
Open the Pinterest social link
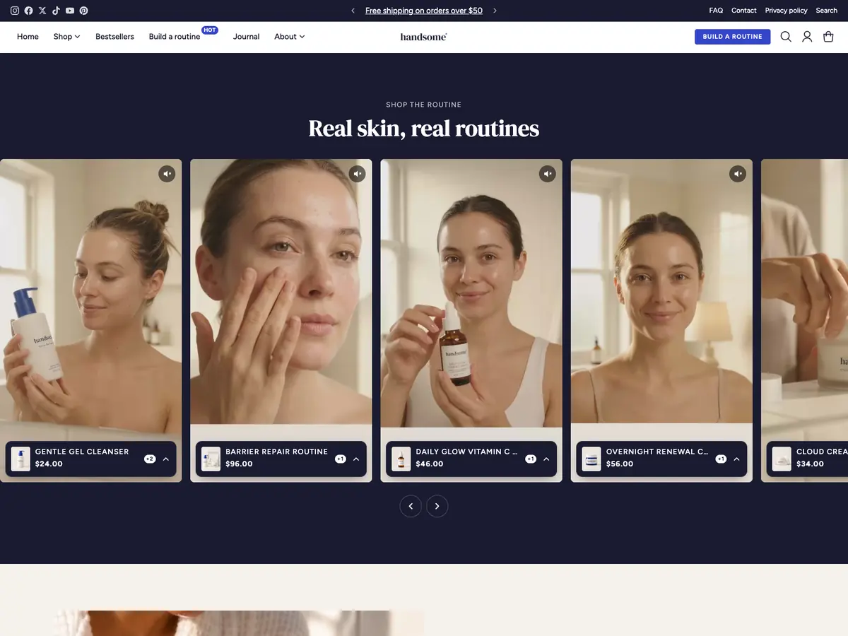tap(83, 11)
